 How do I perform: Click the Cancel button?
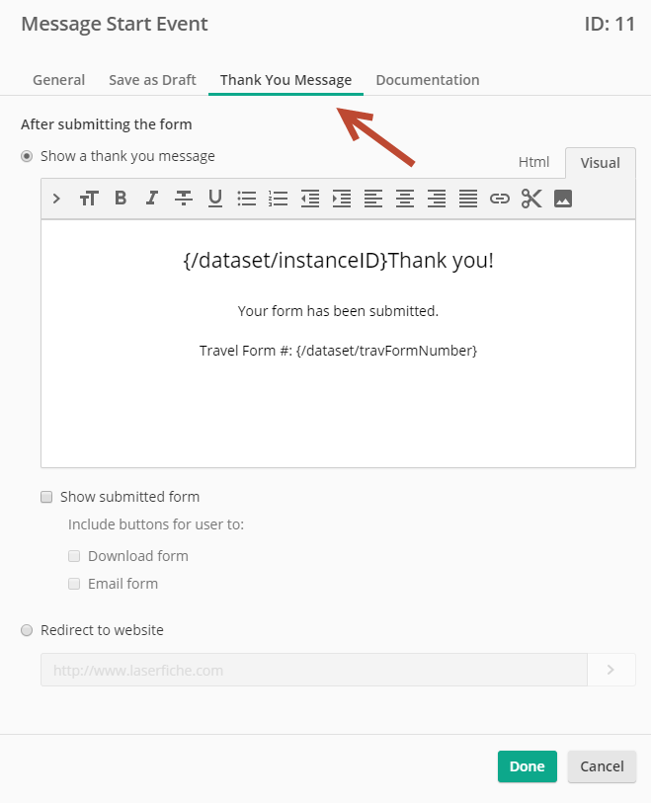(602, 766)
